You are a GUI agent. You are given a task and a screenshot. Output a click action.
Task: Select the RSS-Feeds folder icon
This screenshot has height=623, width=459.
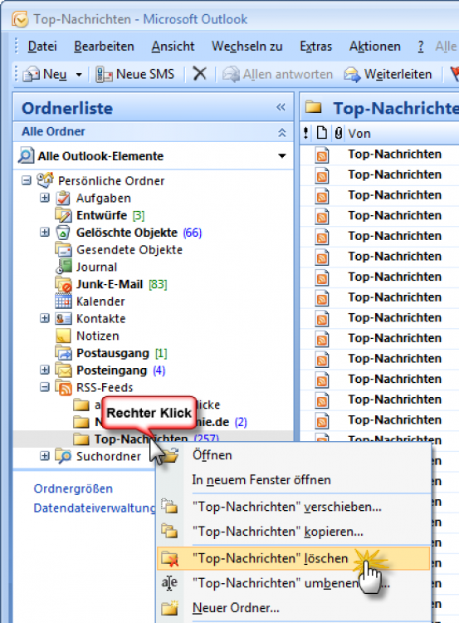point(64,388)
